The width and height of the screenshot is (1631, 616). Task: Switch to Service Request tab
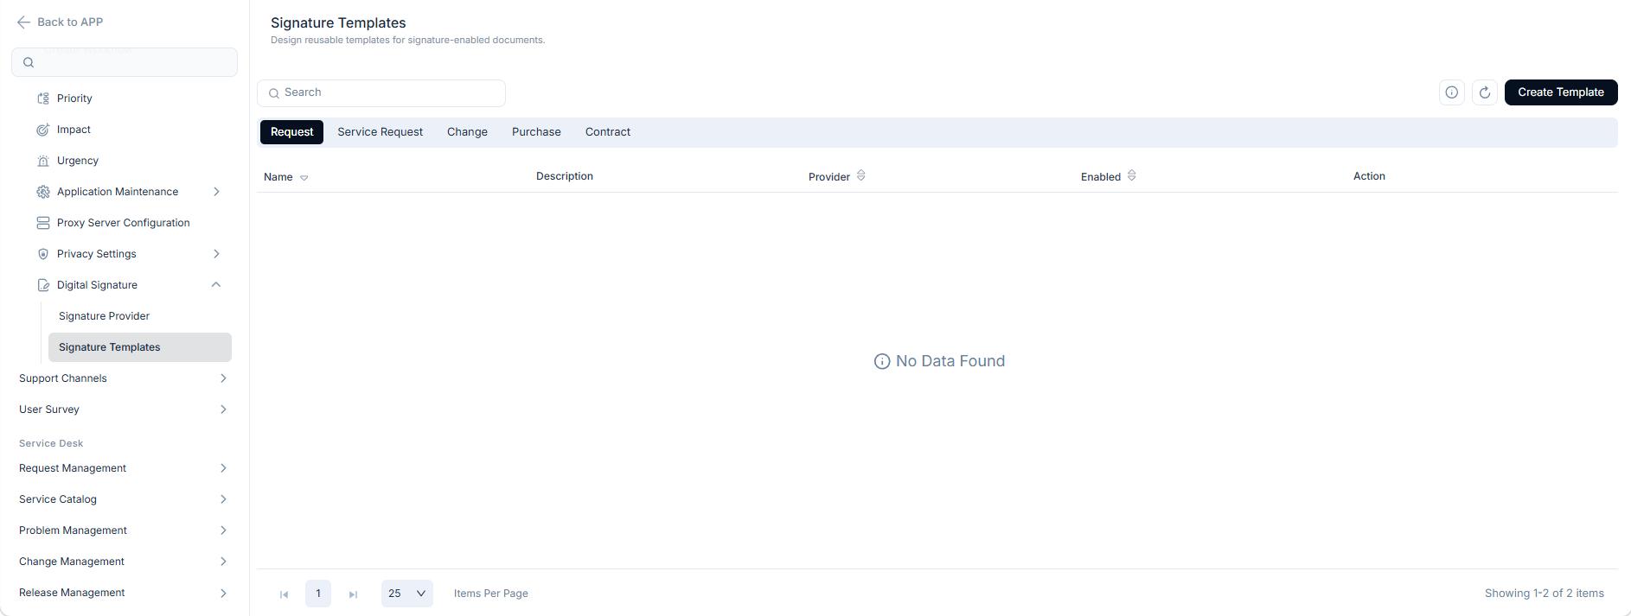coord(381,132)
